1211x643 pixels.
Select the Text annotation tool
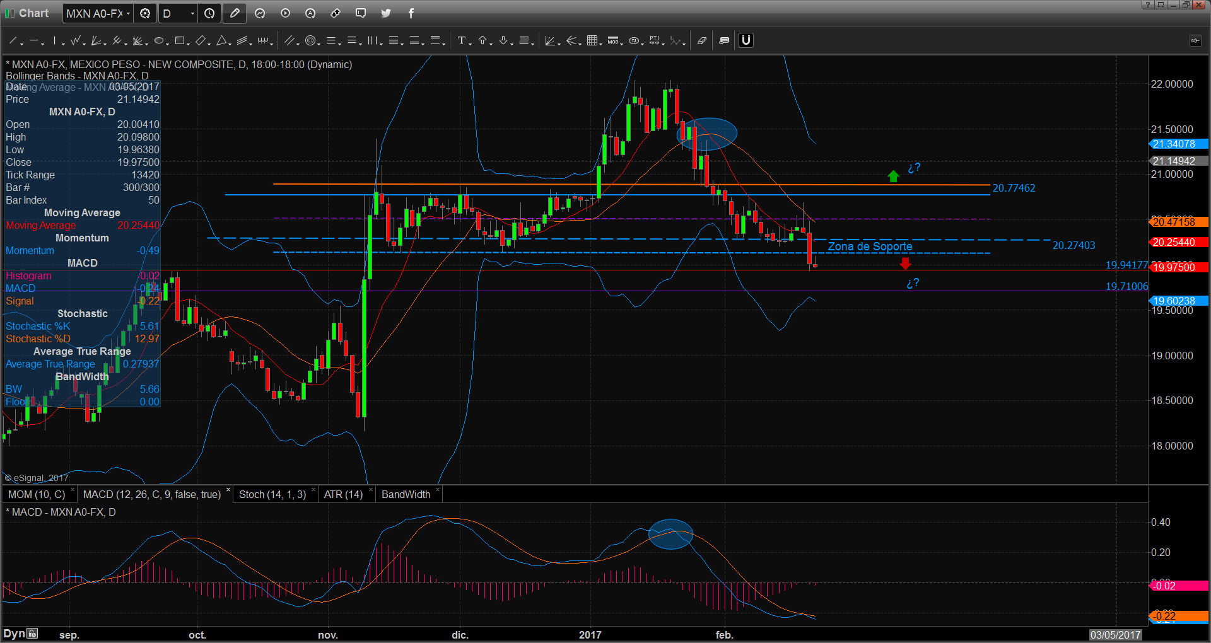tap(461, 41)
